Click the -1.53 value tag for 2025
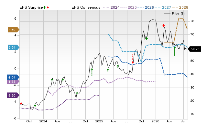The image size is (207, 123). 13,81
